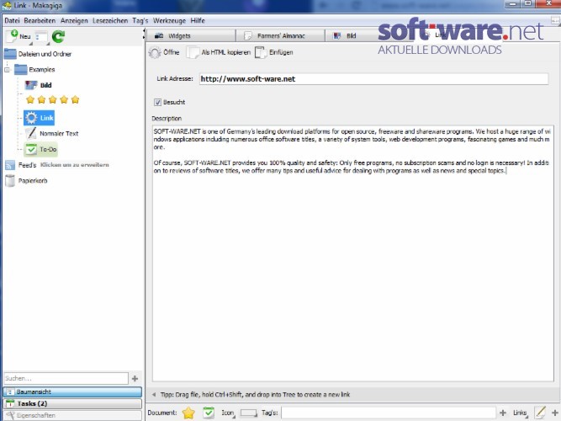Switch to the Widgets tab

pos(191,36)
